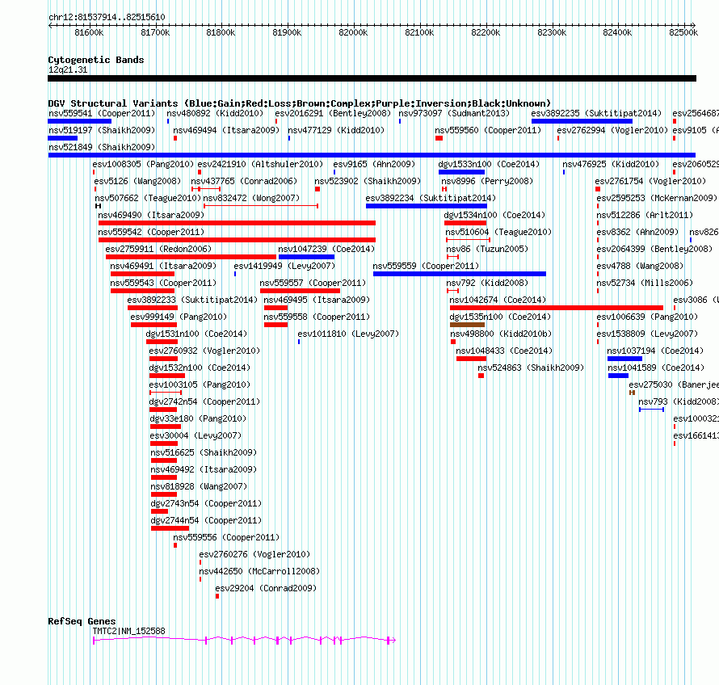Image resolution: width=719 pixels, height=685 pixels.
Task: Select the nsv818928 (Wang2007) variant label
Action: [199, 486]
